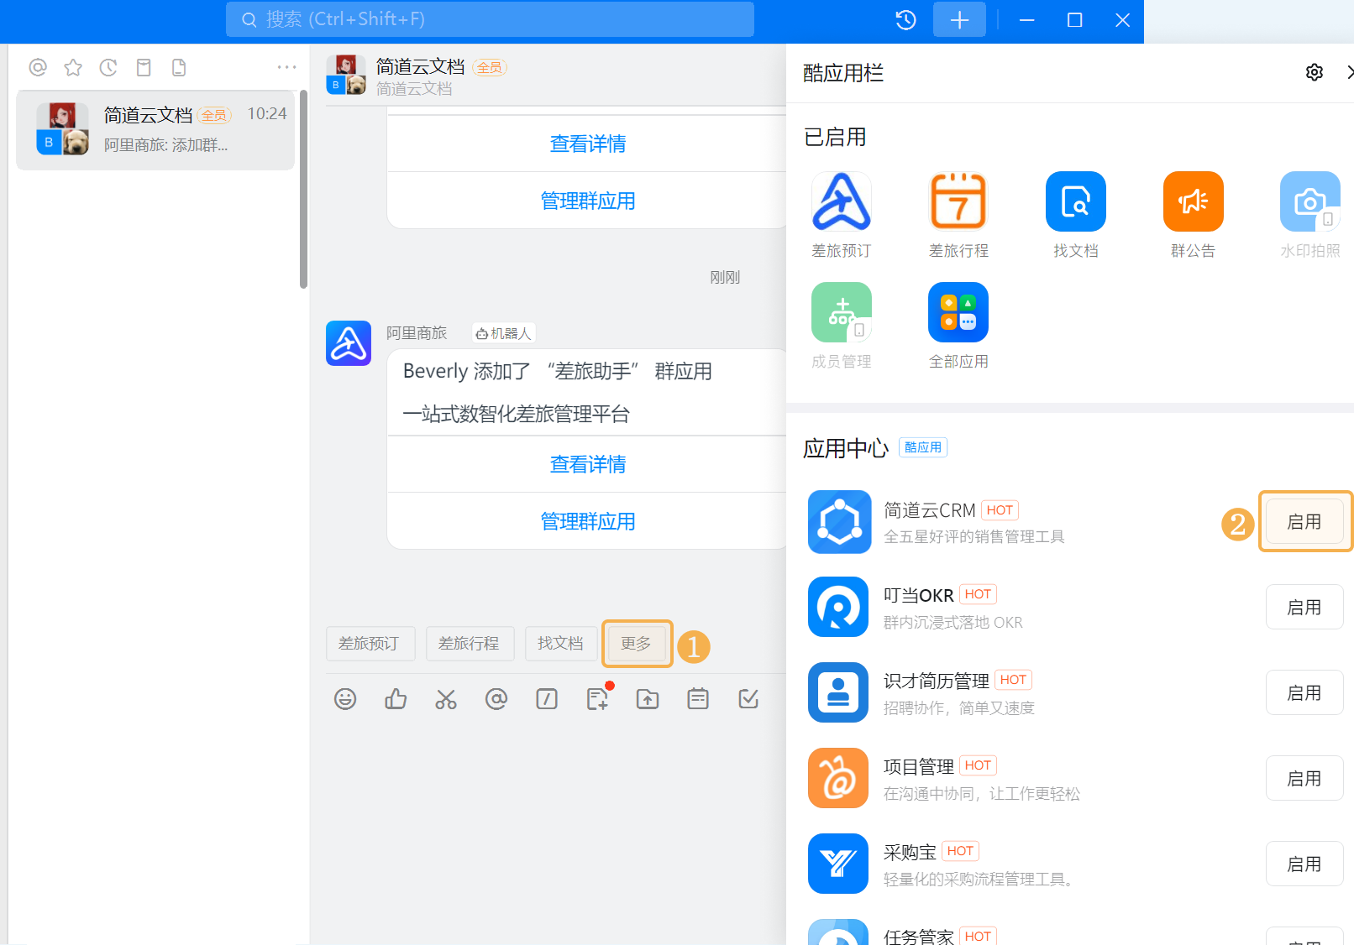Click the thumbs-up like icon

point(396,699)
